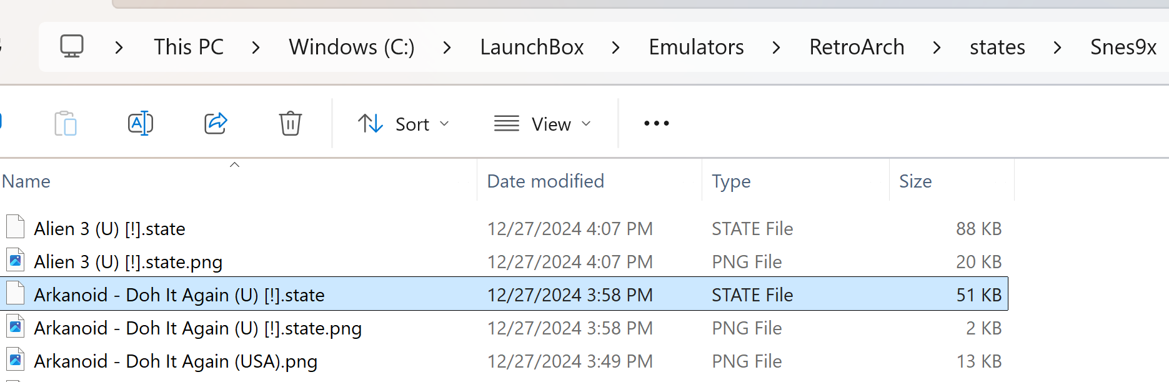The height and width of the screenshot is (382, 1169).
Task: Click the 2 KB size cell
Action: pos(983,328)
